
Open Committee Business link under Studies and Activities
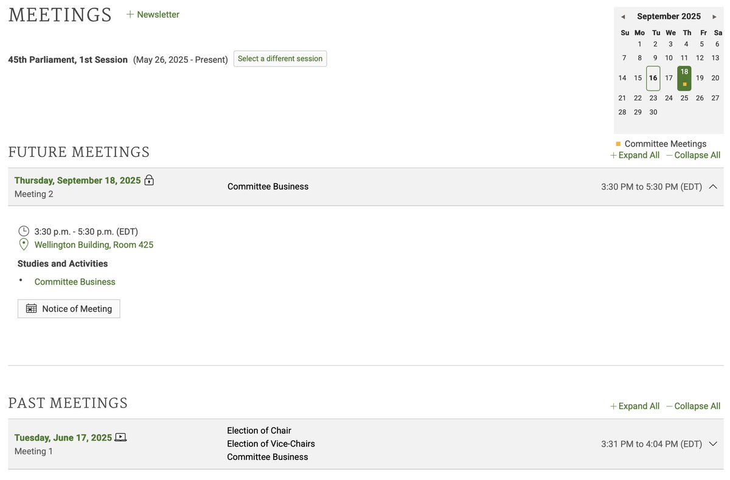point(75,282)
